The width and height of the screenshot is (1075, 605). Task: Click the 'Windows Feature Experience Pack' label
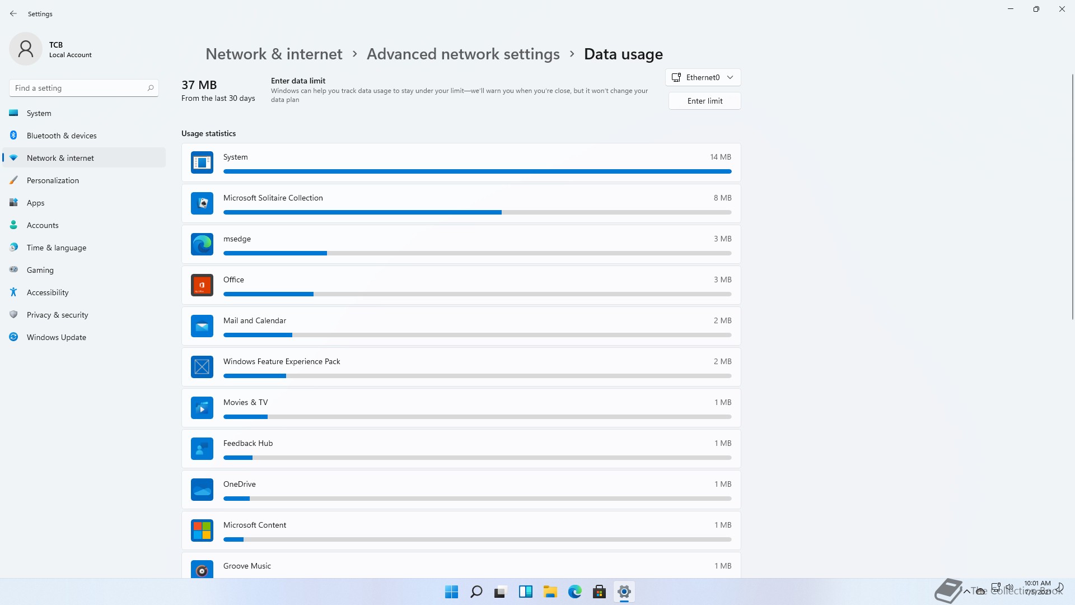282,361
